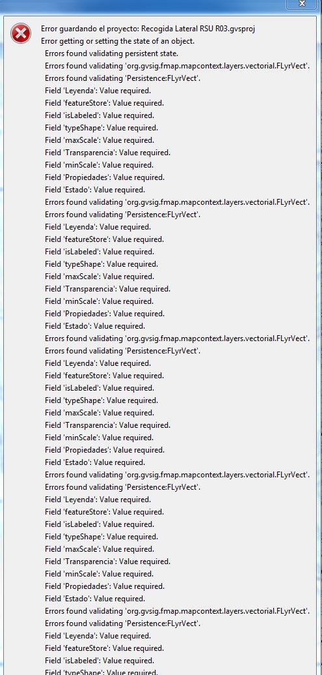This screenshot has height=675, width=322.
Task: Select the first Field 'Leyenda' value required line
Action: [98, 91]
